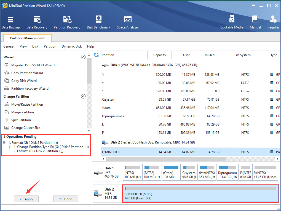Open the hamburger menu
This screenshot has width=281, height=211.
[253, 5]
